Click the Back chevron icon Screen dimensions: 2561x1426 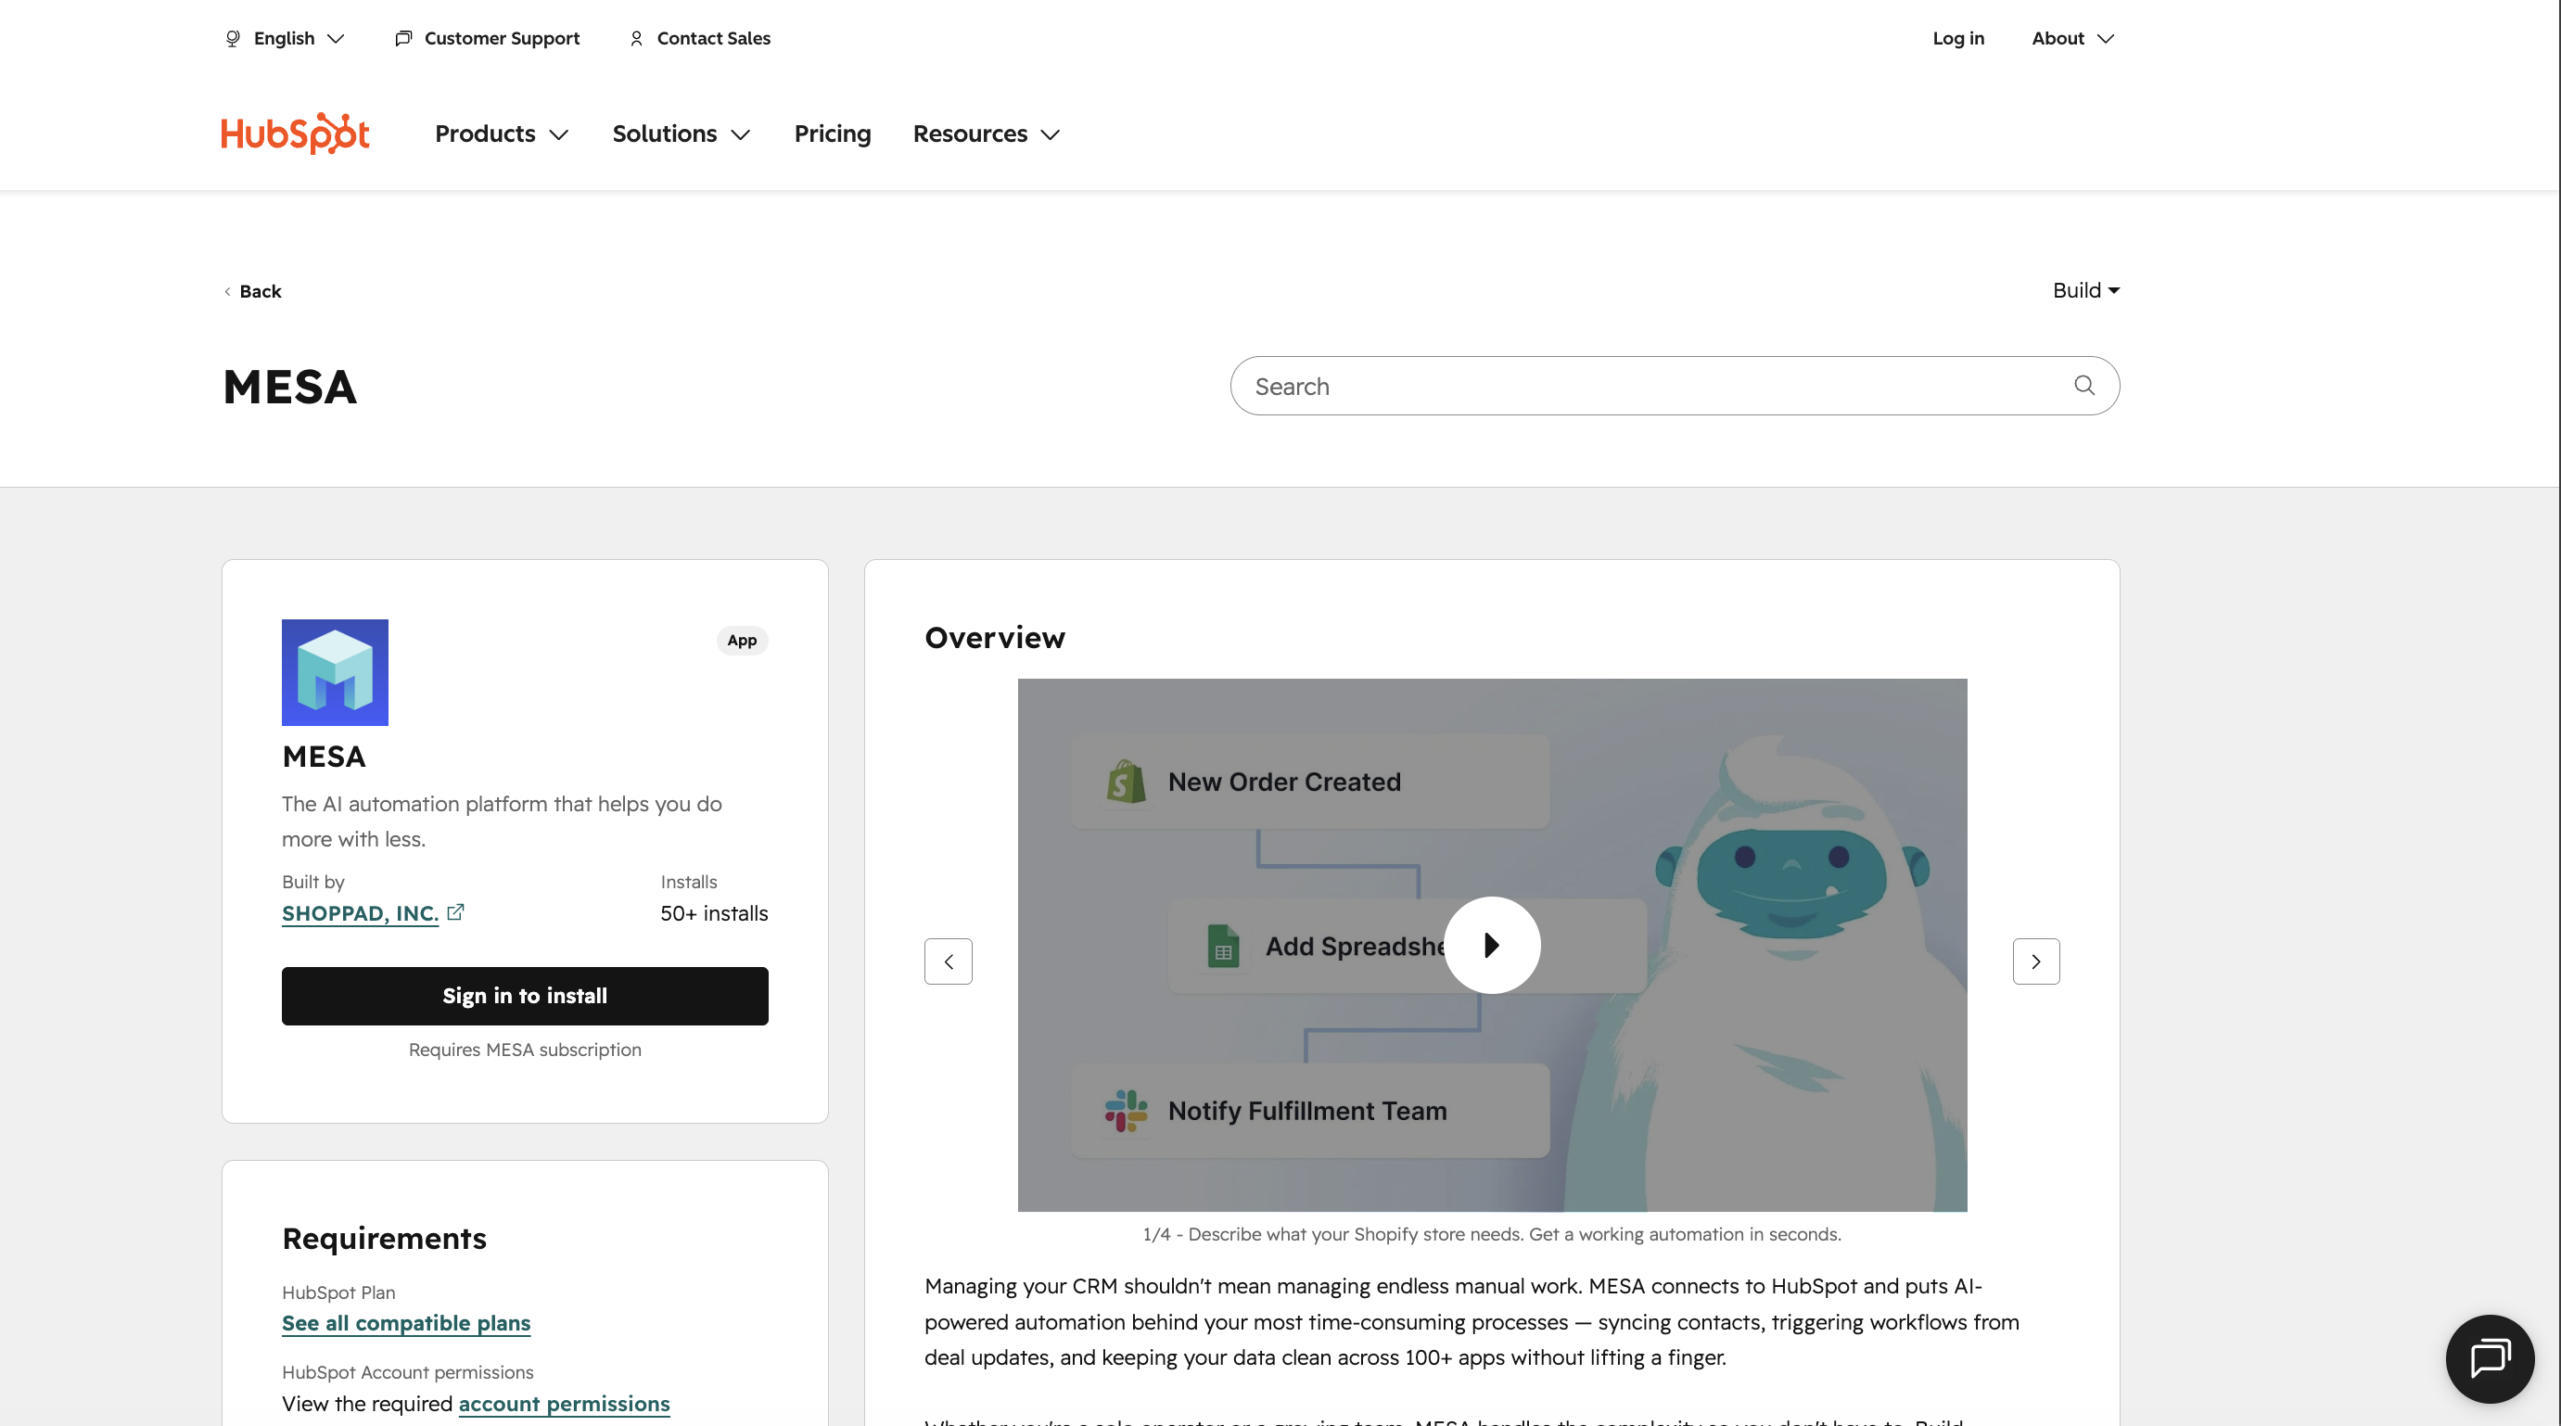[228, 291]
